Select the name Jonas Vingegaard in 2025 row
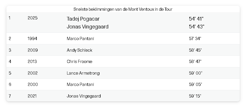This screenshot has height=108, width=245. pos(87,27)
